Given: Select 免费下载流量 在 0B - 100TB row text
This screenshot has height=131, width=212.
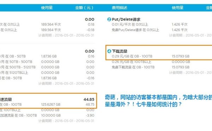Looking at the screenshot, I should coord(133,67).
